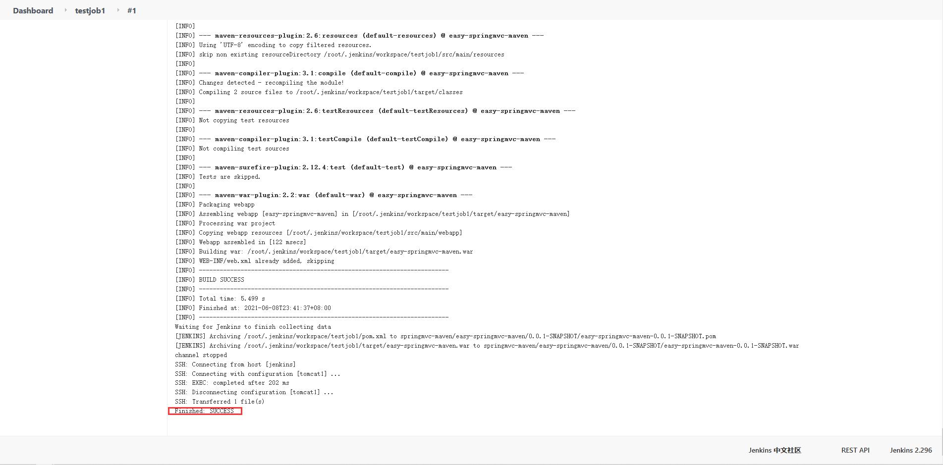Select 'SSH: EXEC: completed after 202 ms' line
Screen dimensions: 943x465
pyautogui.click(x=232, y=383)
